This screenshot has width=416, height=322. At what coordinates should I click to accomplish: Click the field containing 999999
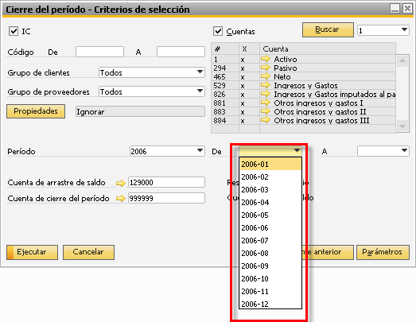(166, 198)
